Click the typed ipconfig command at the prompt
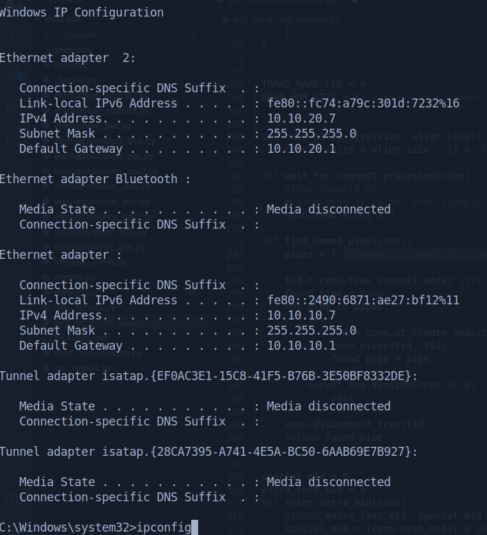The image size is (487, 535). click(164, 527)
